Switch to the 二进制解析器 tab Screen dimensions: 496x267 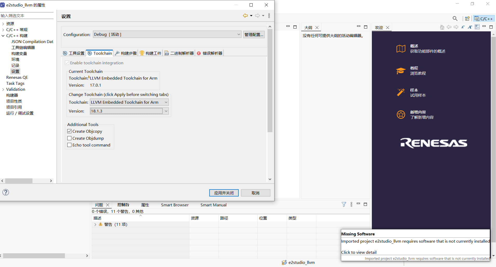pyautogui.click(x=179, y=53)
